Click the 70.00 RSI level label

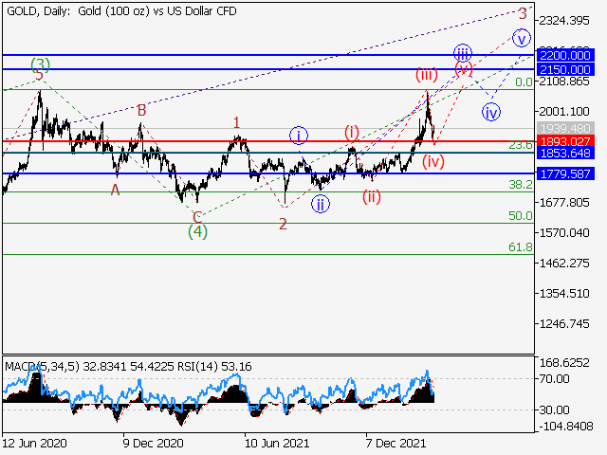point(554,379)
